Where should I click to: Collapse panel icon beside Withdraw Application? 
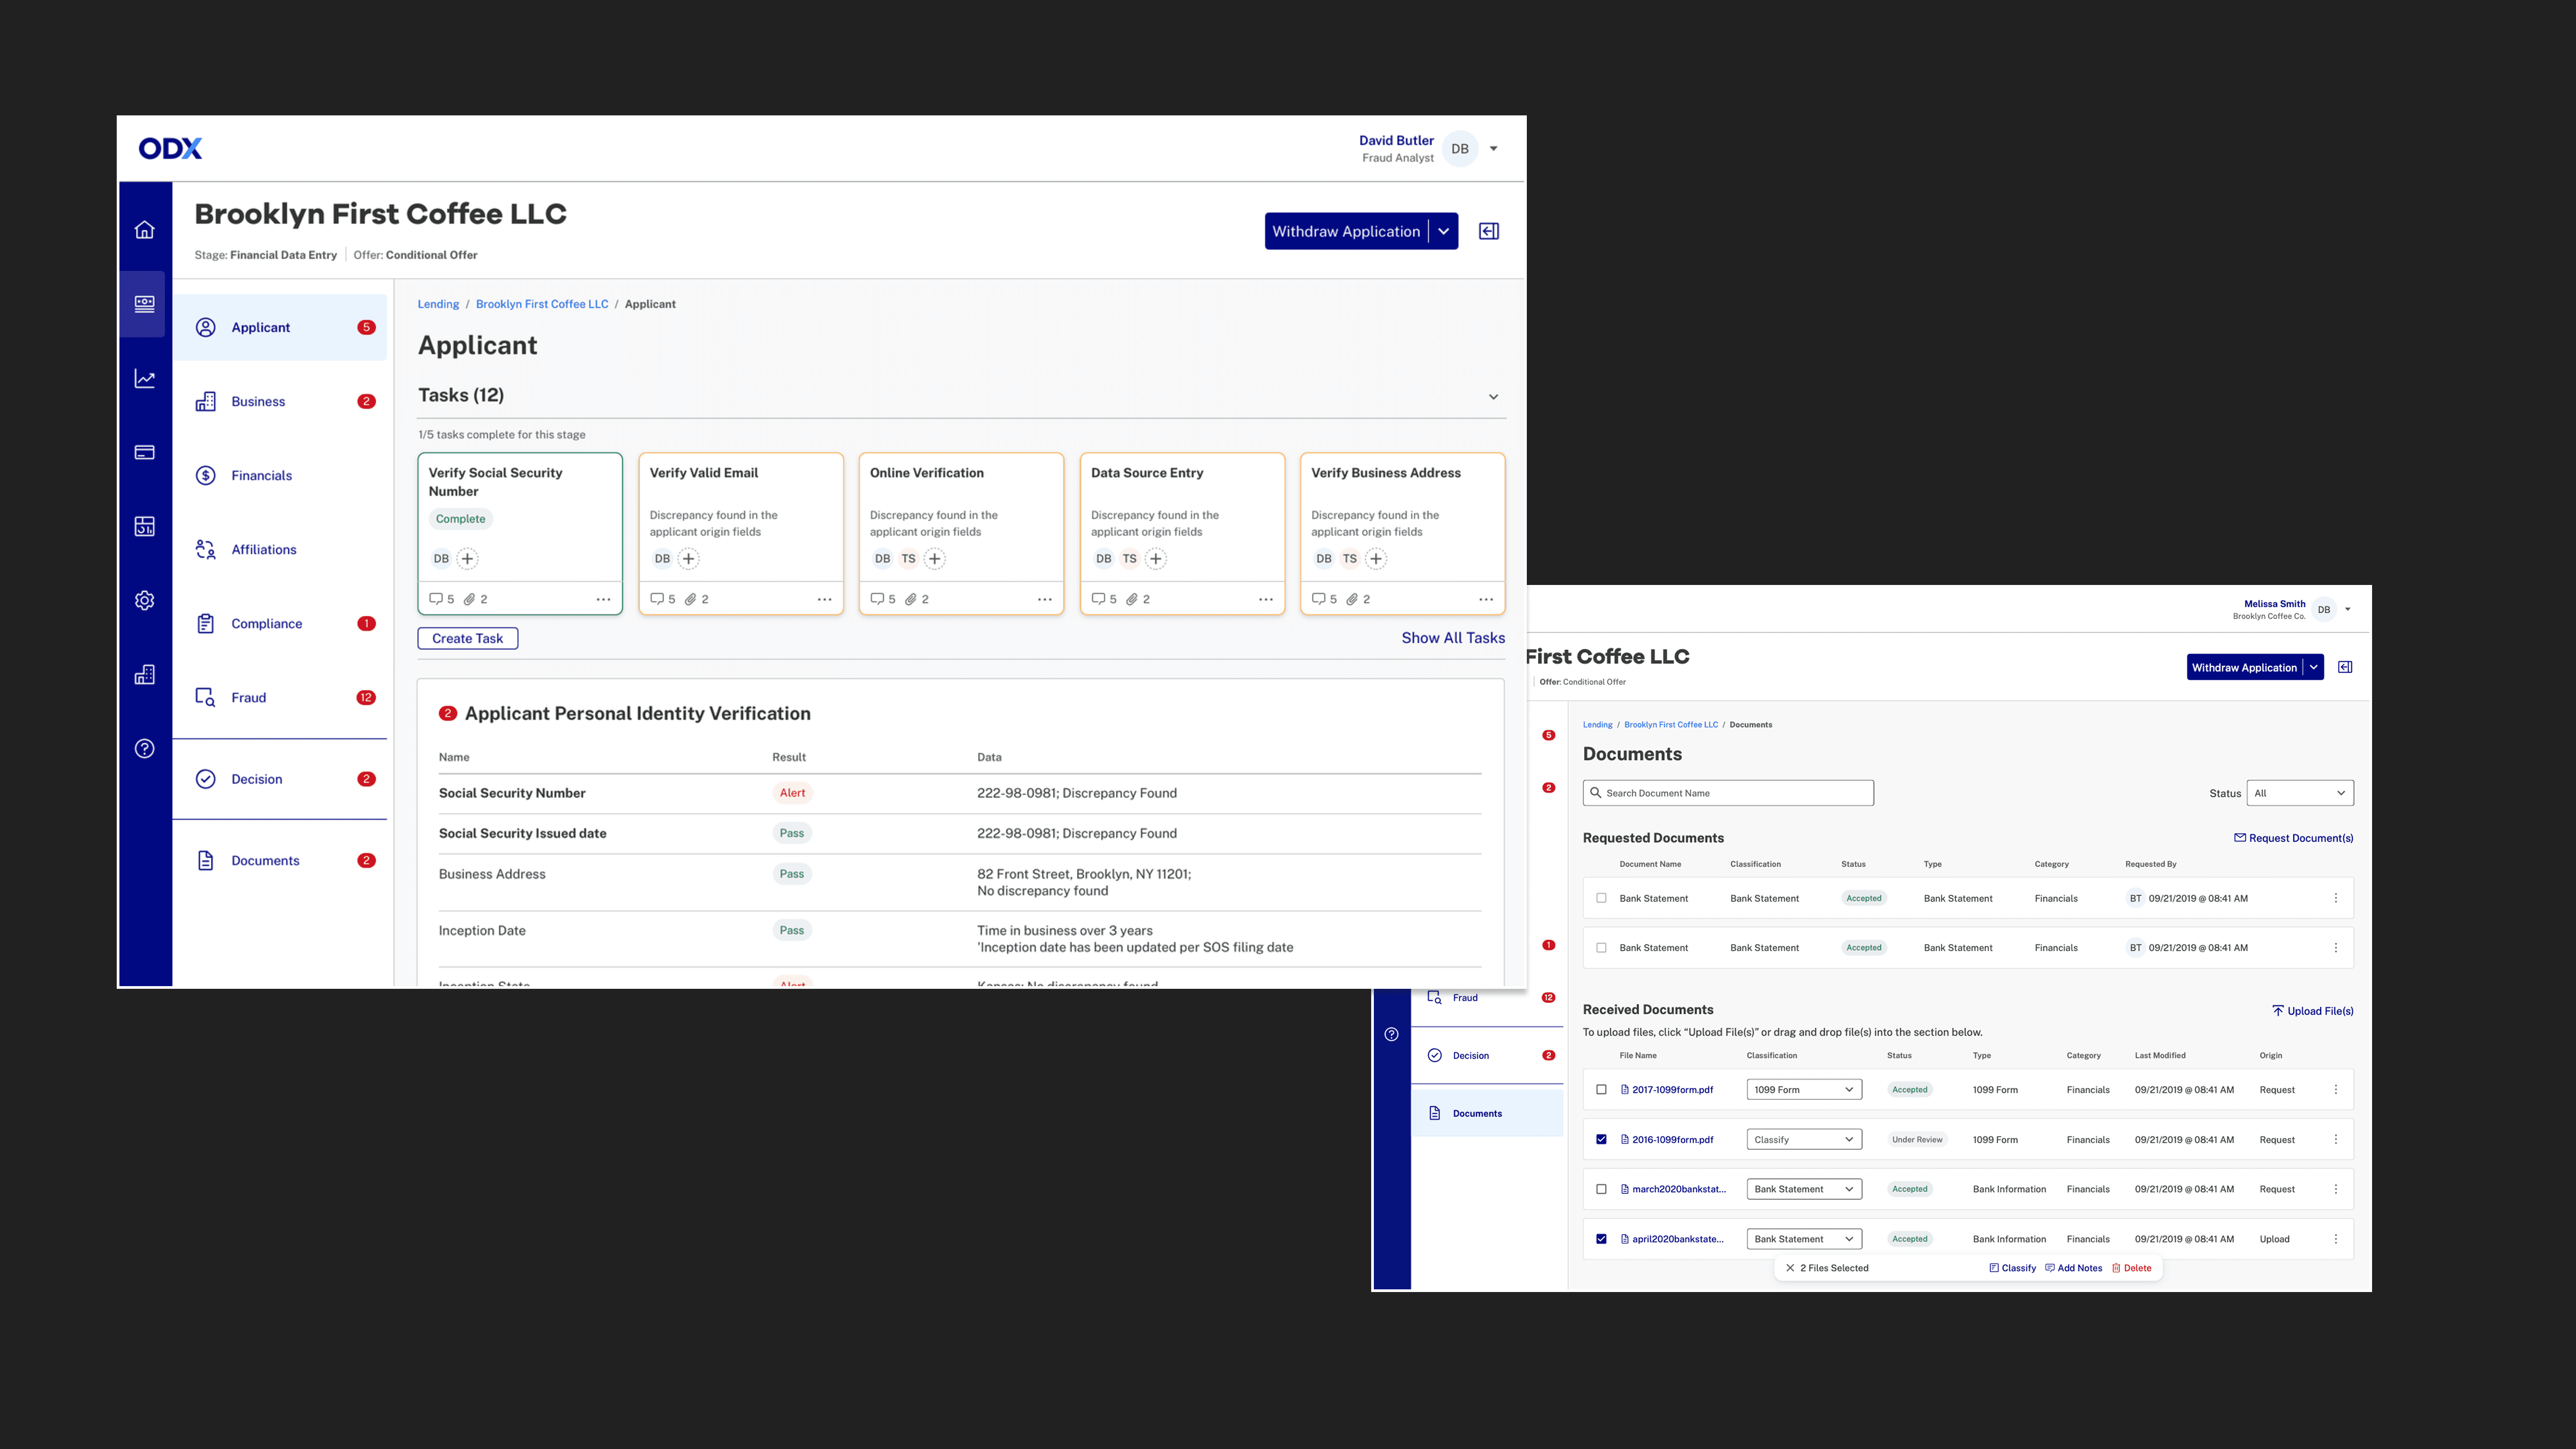click(x=1489, y=232)
